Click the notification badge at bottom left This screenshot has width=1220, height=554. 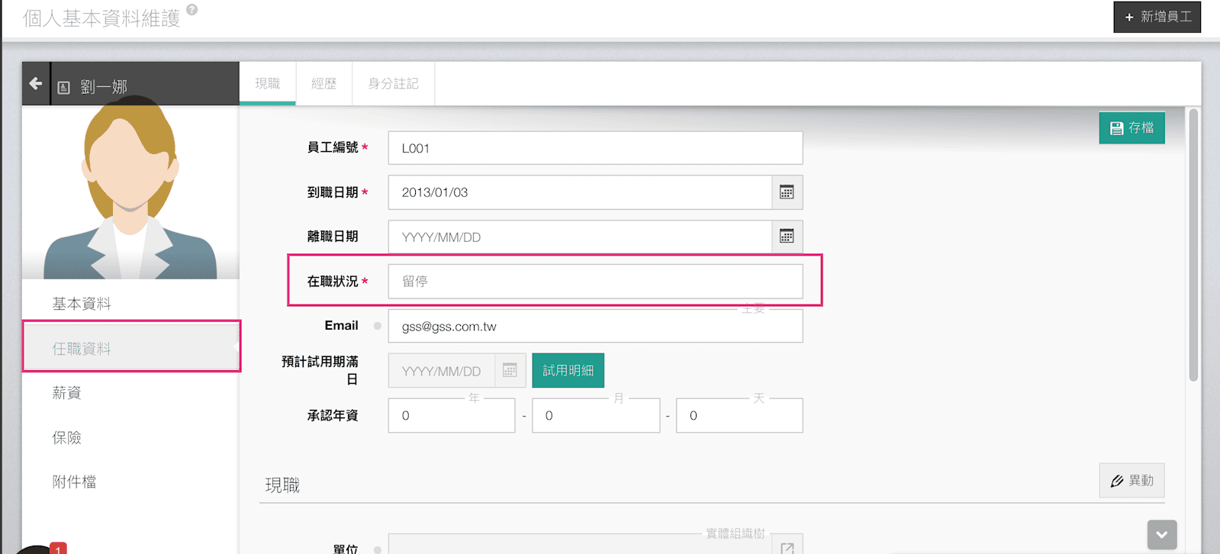[x=58, y=548]
